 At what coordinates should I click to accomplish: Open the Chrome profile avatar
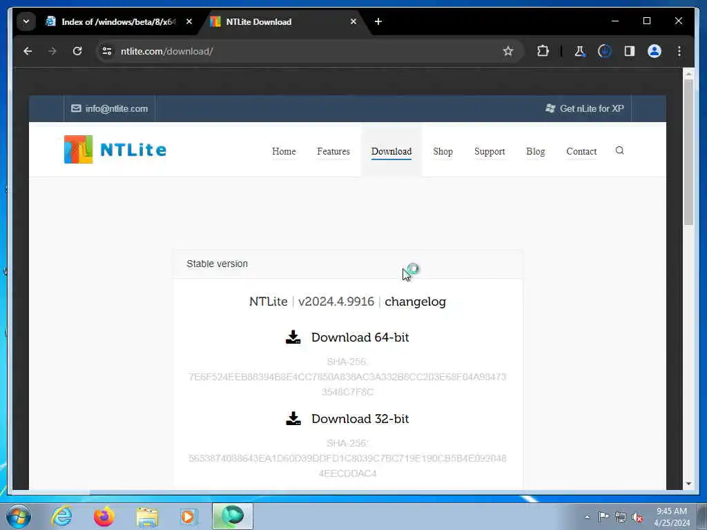(x=655, y=51)
